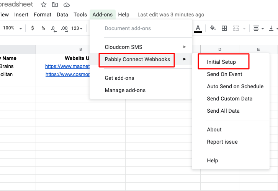Screen dimensions: 278x191
Task: Click the move to folder icon
Action: (x=55, y=5)
